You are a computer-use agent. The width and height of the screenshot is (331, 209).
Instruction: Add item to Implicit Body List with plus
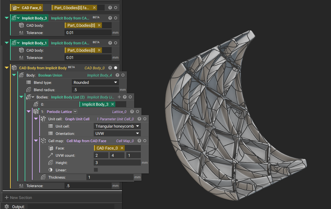click(x=119, y=97)
